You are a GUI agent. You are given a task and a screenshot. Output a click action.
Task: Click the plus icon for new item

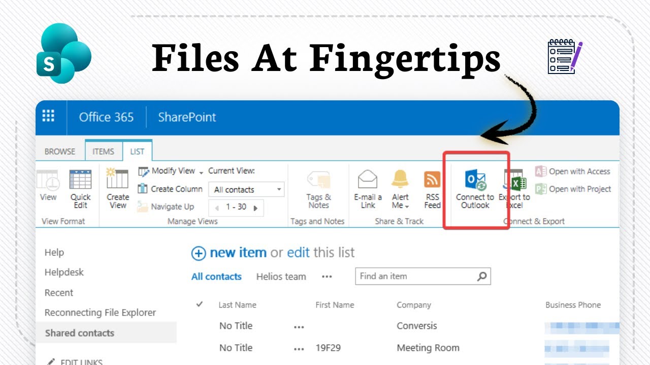pos(199,253)
